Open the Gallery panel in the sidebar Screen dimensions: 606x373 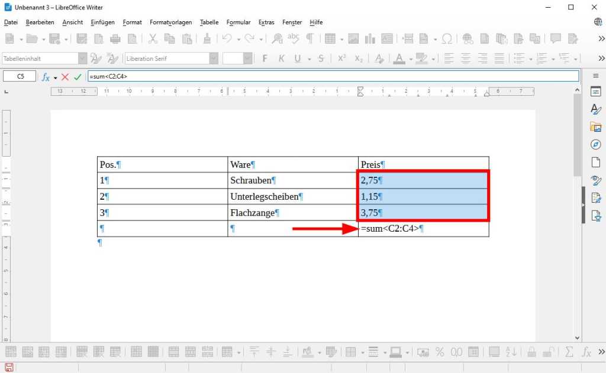tap(596, 127)
